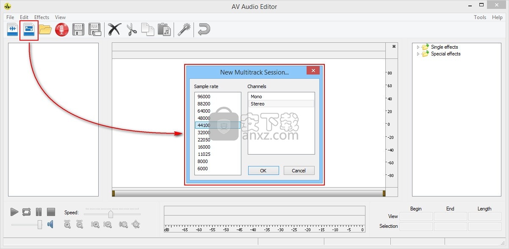Click the vertical zoom out icon
This screenshot has width=509, height=249.
coord(108,224)
